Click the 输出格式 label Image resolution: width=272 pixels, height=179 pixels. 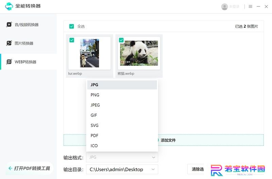coord(73,158)
